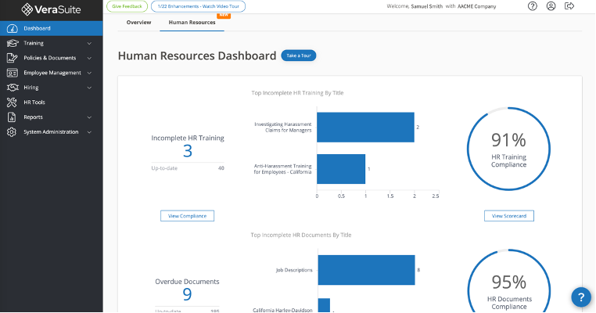Expand the System Administration chevron
This screenshot has width=596, height=313.
tap(89, 132)
